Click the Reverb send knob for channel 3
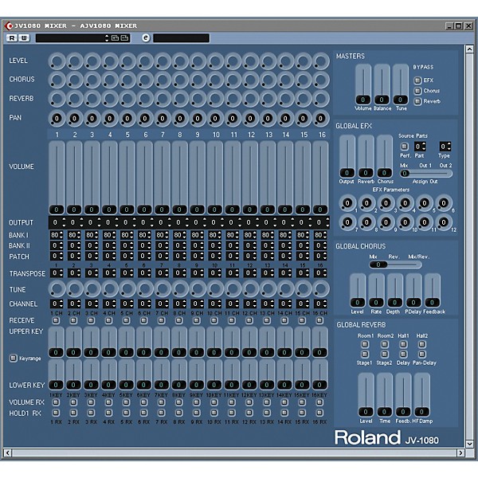The image size is (478, 478). coord(92,99)
